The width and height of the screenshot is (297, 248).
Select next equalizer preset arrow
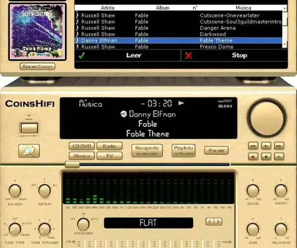(218, 222)
